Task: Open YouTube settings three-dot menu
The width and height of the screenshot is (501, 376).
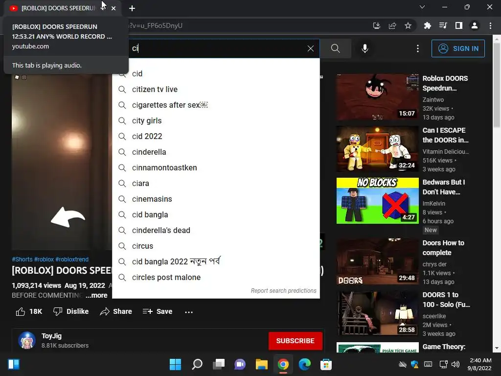Action: (x=418, y=48)
